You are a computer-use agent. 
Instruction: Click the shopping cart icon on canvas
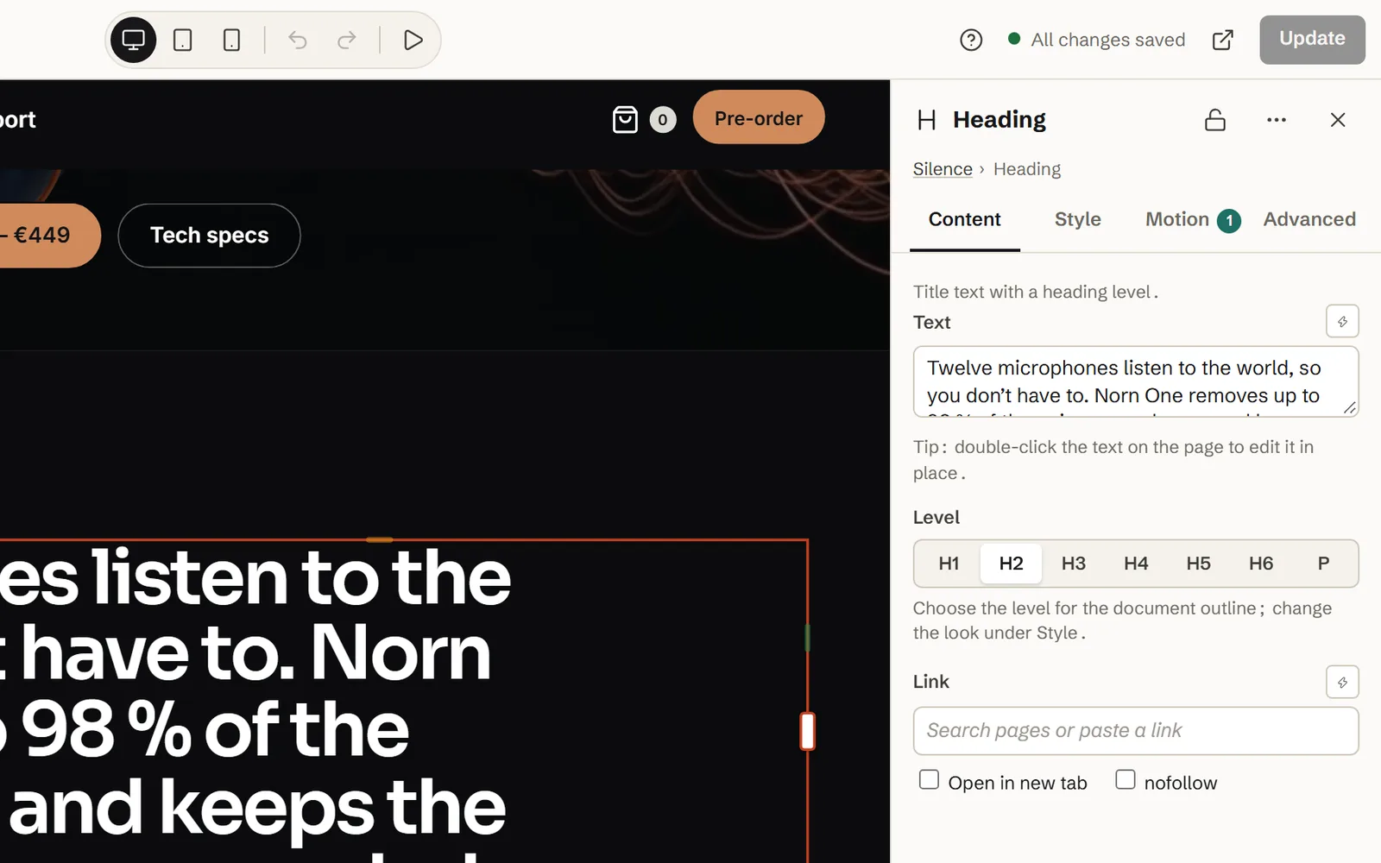[x=625, y=119]
